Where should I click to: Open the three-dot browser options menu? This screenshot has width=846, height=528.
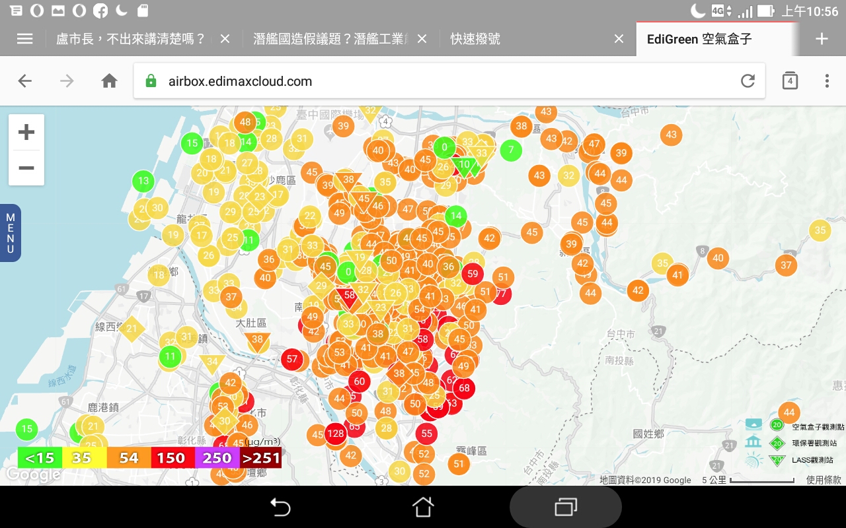point(827,81)
